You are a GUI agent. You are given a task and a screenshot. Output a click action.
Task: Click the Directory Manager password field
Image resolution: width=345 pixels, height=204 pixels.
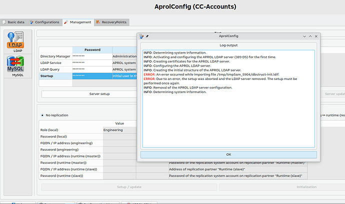[92, 56]
